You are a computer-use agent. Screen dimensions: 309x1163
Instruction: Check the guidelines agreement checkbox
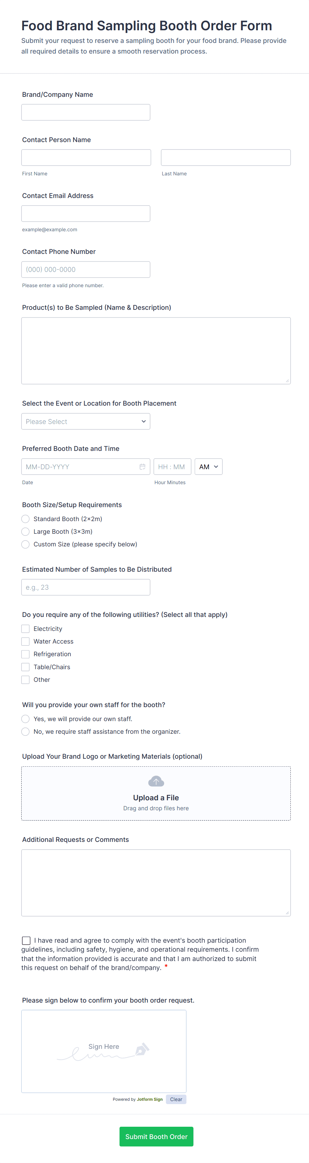[x=26, y=940]
